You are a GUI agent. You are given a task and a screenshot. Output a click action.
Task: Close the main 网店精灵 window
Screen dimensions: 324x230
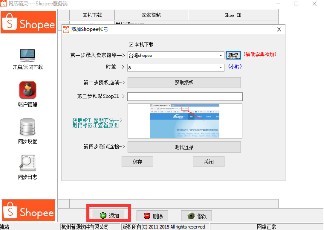(314, 4)
